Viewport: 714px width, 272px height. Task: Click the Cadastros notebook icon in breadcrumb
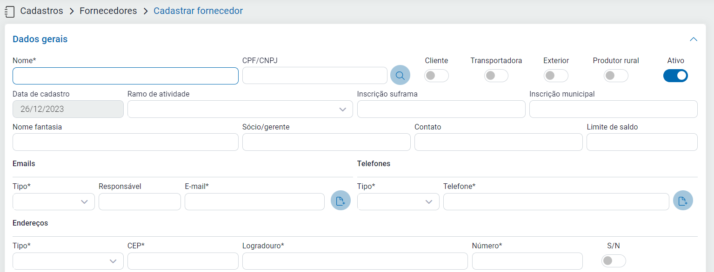coord(9,11)
